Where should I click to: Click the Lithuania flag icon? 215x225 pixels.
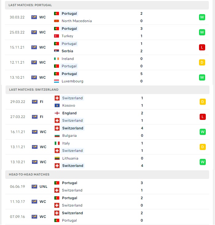(57, 158)
